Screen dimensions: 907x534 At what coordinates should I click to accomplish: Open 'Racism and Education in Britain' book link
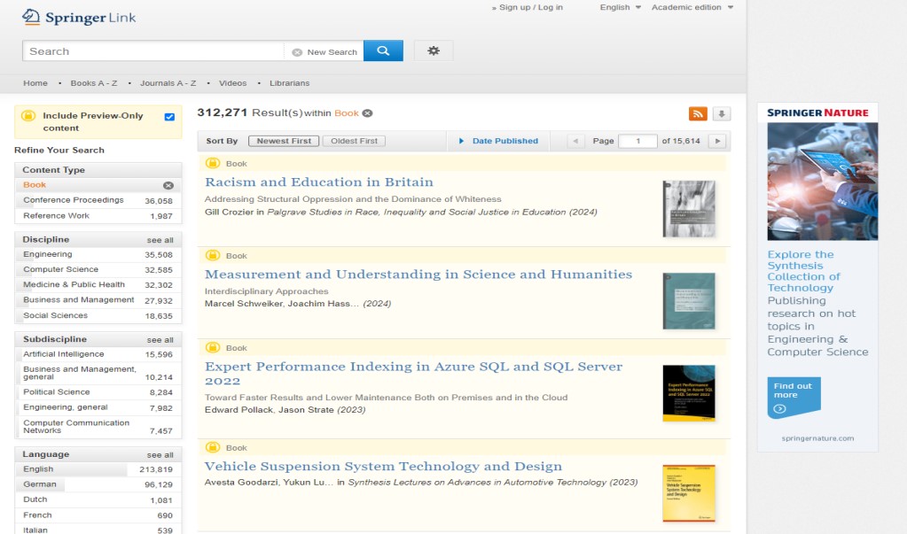click(x=319, y=182)
